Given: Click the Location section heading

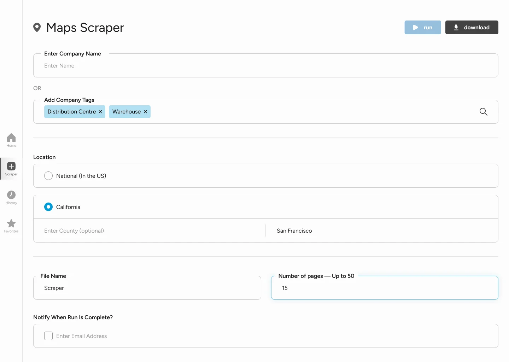Looking at the screenshot, I should pyautogui.click(x=45, y=157).
